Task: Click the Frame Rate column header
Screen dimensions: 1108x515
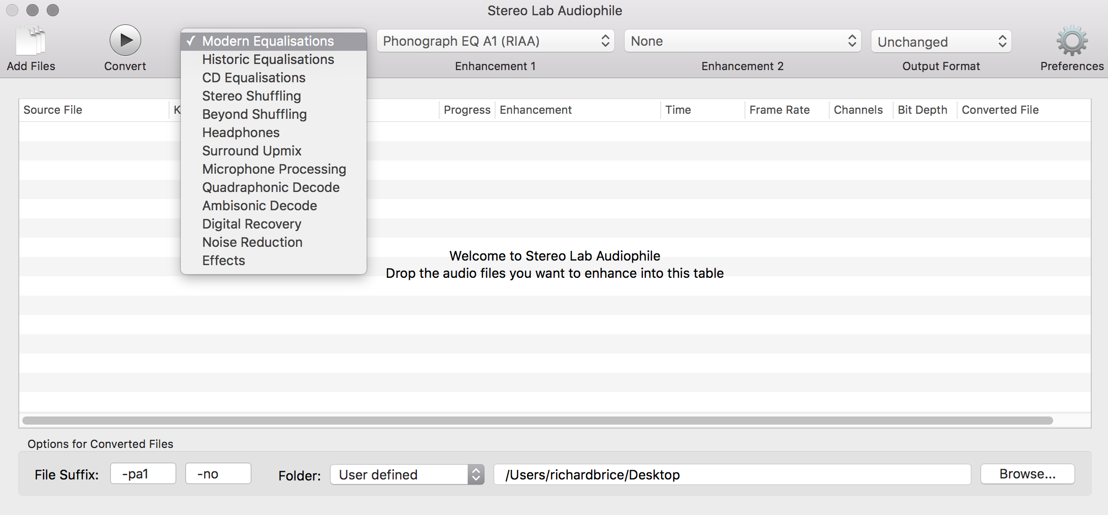Action: pos(787,110)
